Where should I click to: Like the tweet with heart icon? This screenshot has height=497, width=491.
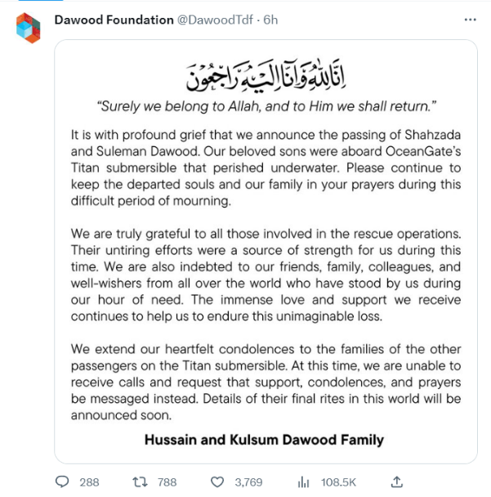(217, 482)
